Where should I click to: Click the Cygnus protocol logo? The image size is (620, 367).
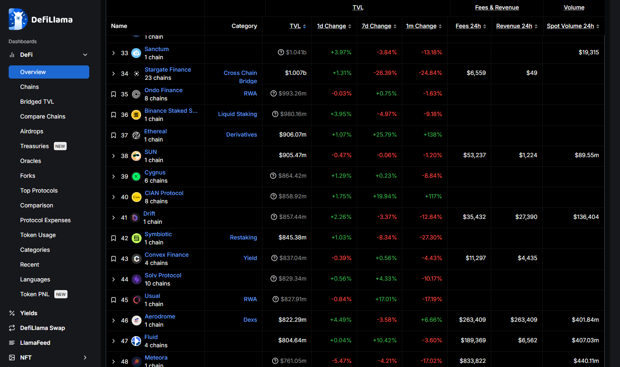coord(136,177)
